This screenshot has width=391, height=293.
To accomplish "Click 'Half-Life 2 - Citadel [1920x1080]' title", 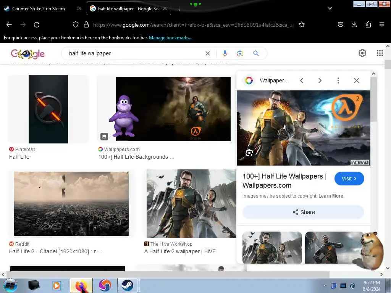I will 56,252.
